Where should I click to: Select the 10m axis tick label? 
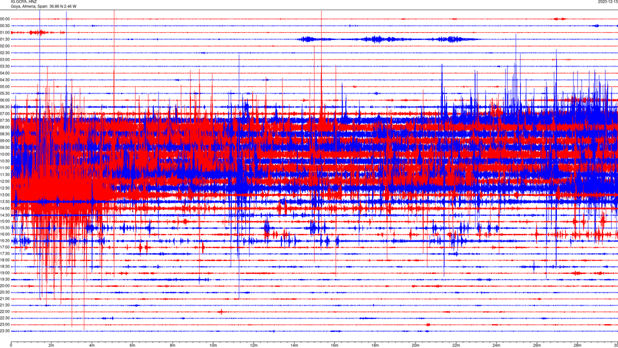tap(213, 345)
